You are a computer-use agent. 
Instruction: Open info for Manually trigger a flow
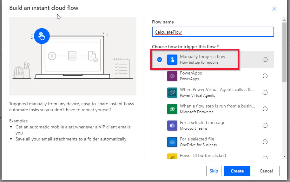265,60
